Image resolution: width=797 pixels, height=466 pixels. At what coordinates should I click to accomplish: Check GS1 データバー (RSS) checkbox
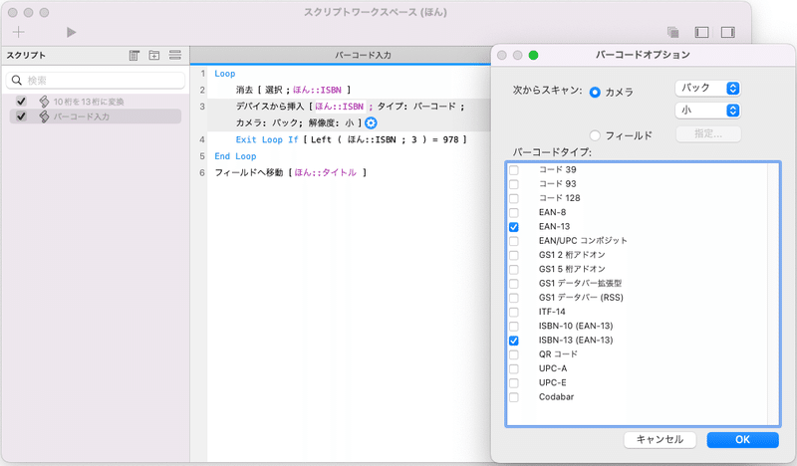point(514,298)
